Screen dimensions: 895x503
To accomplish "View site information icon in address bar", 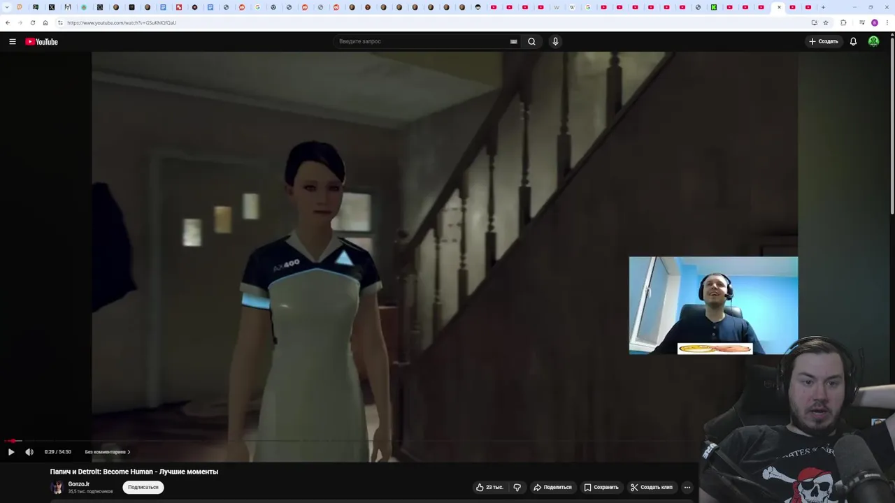I will coord(60,23).
